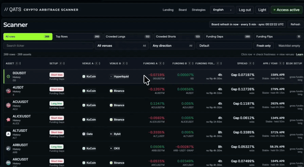Sort by the Setup column arrows
304x167 pixels.
tap(64, 64)
